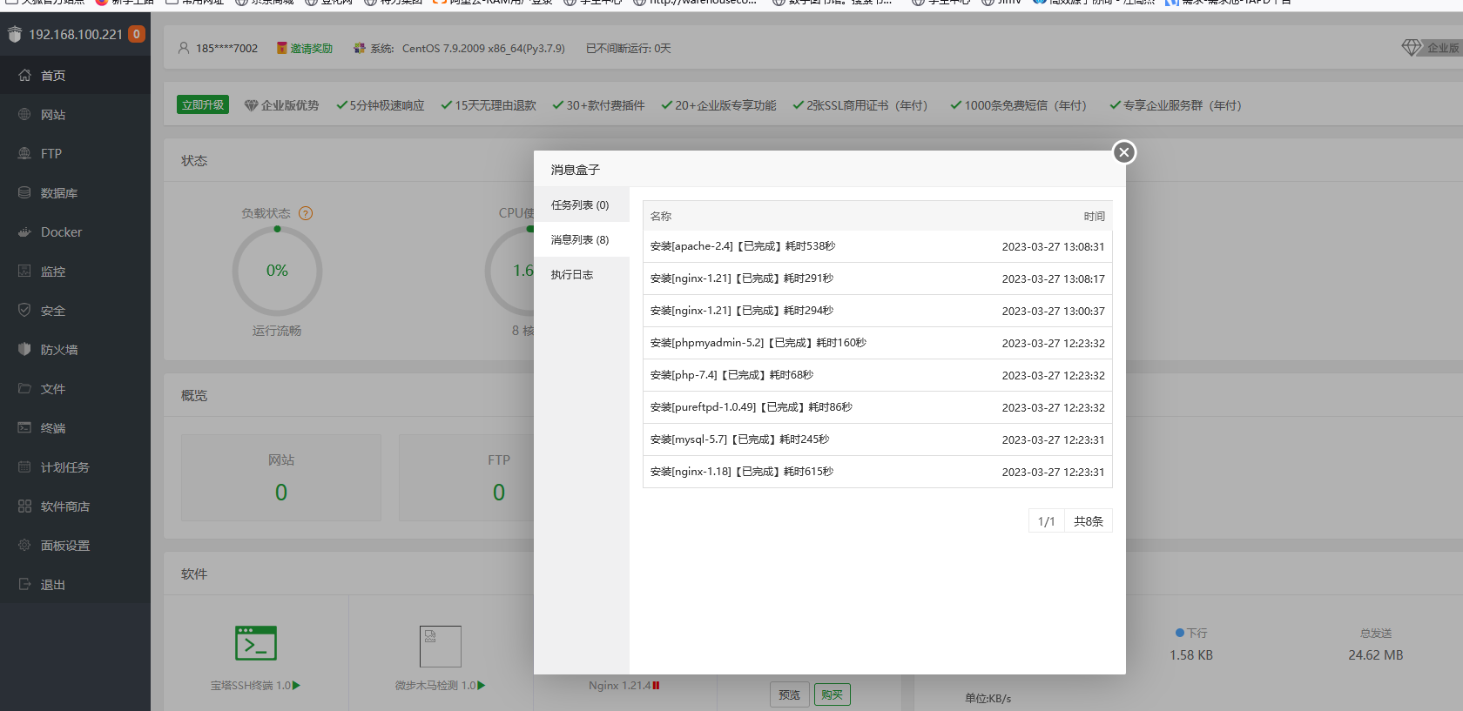This screenshot has height=711, width=1463.
Task: Click the 总发送 24.62 MB value
Action: click(x=1376, y=655)
